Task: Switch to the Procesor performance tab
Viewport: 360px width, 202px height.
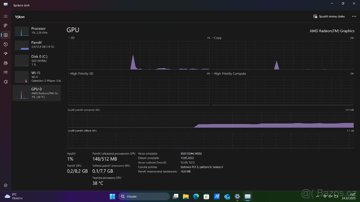Action: tap(37, 30)
